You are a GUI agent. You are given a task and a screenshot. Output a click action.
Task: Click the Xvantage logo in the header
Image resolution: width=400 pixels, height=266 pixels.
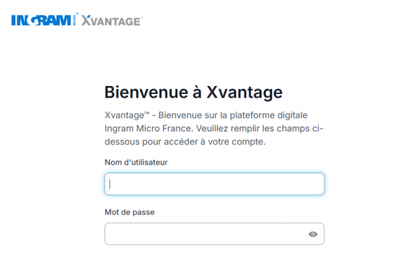(112, 21)
